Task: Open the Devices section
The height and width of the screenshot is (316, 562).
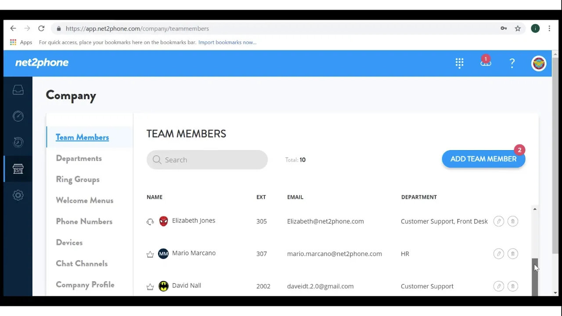Action: click(69, 243)
